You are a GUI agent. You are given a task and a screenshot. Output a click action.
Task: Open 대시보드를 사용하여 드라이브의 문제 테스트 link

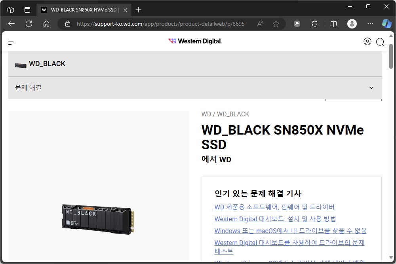pos(289,247)
